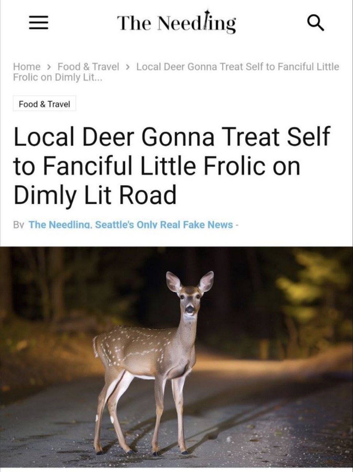Click the chevron after Food & Travel breadcrumb
The width and height of the screenshot is (353, 472).
click(128, 67)
